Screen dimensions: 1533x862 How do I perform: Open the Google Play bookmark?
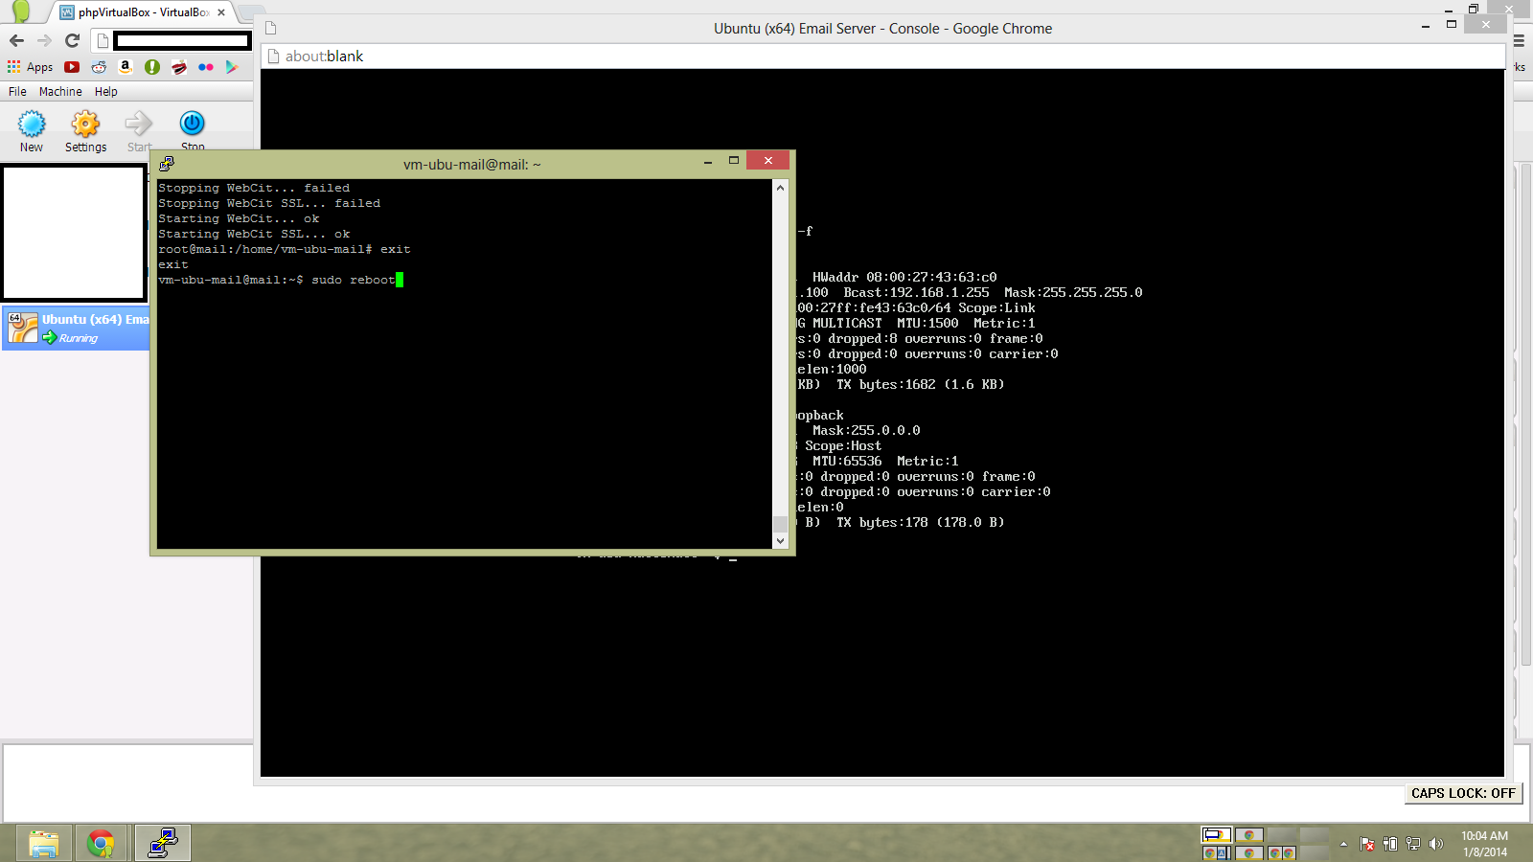(232, 67)
